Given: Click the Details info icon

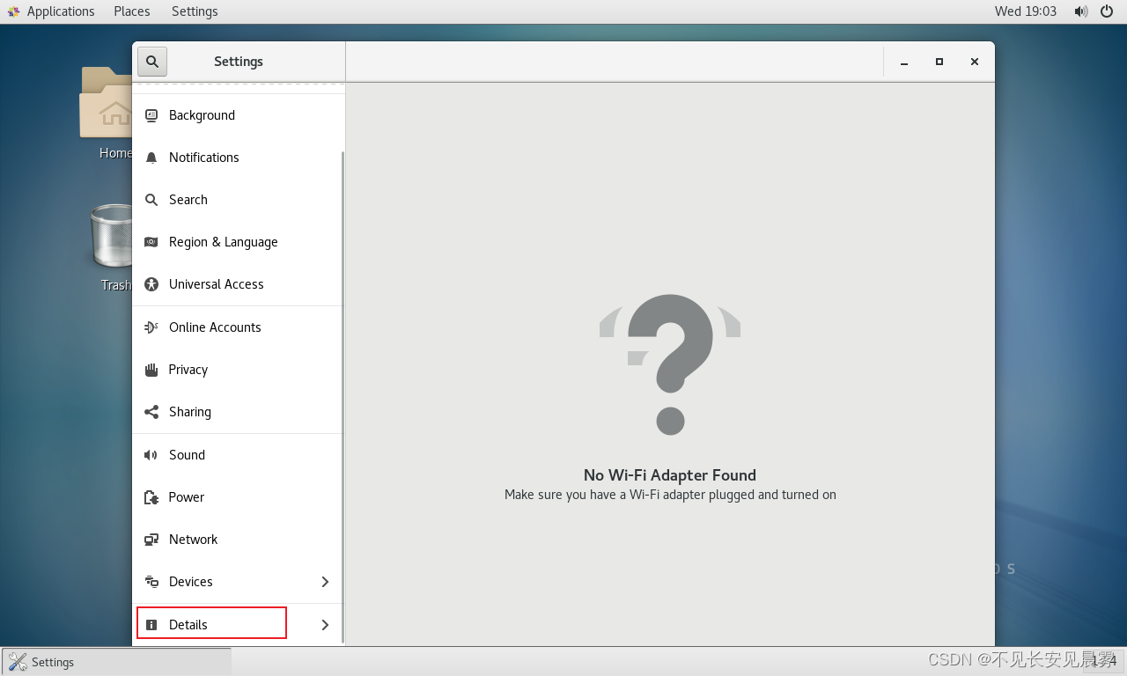Looking at the screenshot, I should click(x=151, y=625).
